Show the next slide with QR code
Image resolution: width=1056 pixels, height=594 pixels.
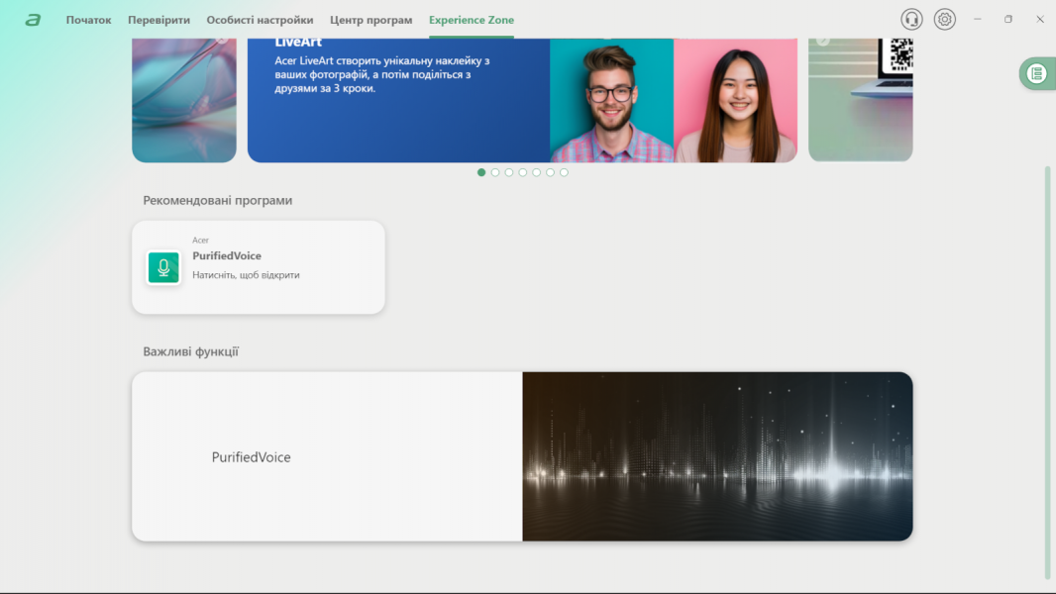click(x=860, y=99)
